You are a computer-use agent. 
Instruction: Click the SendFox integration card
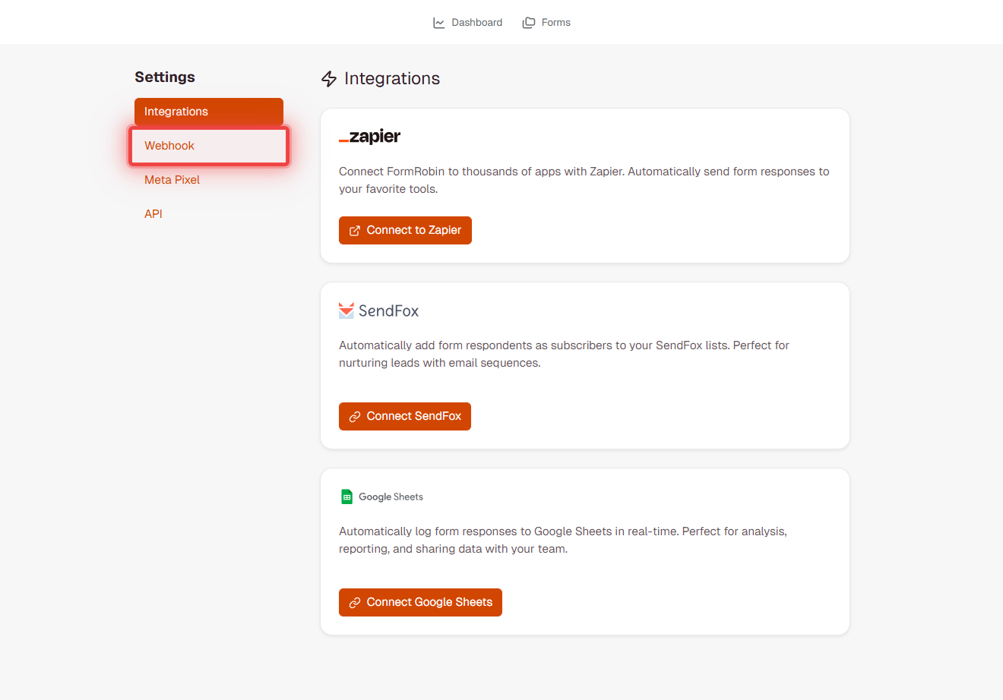(585, 365)
